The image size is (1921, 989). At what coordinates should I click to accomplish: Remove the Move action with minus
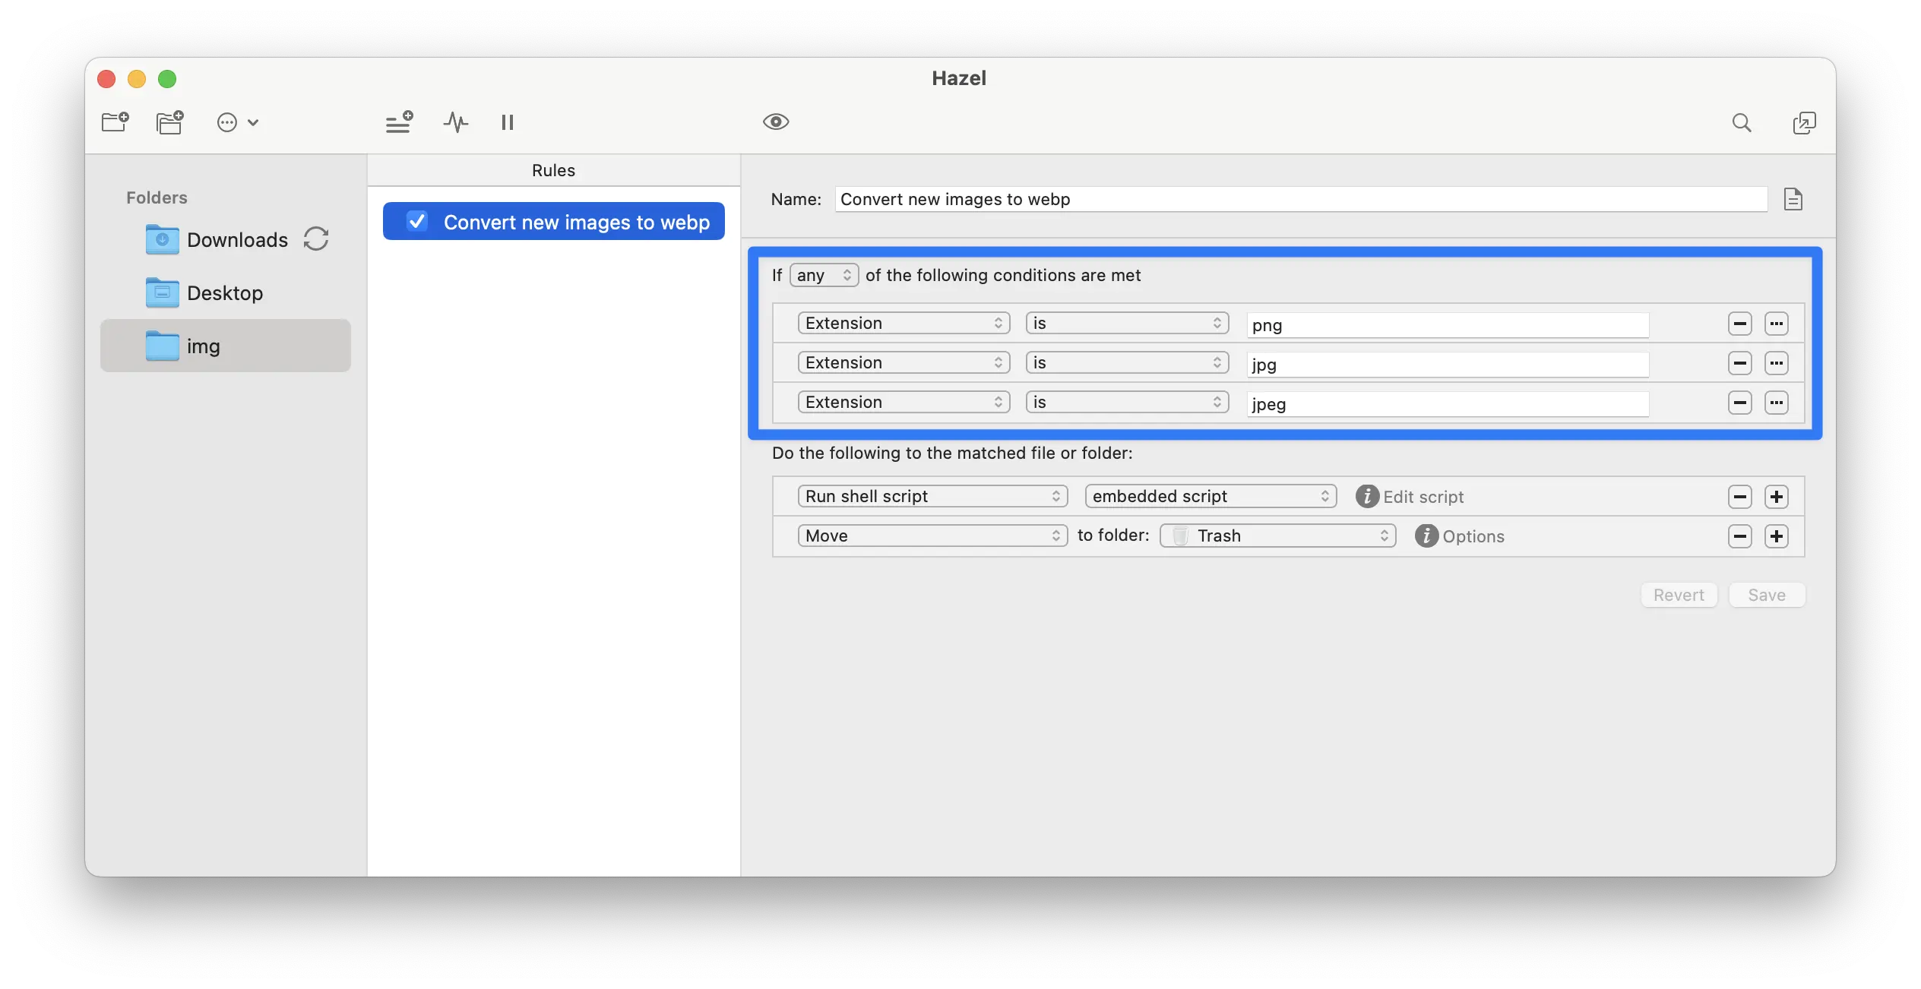pyautogui.click(x=1740, y=536)
